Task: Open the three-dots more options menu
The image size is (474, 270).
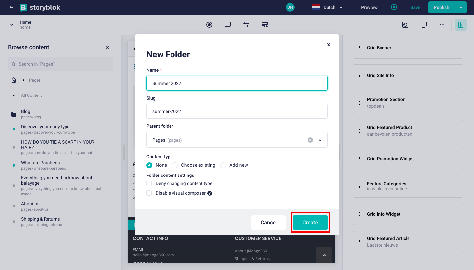Action: [x=442, y=25]
